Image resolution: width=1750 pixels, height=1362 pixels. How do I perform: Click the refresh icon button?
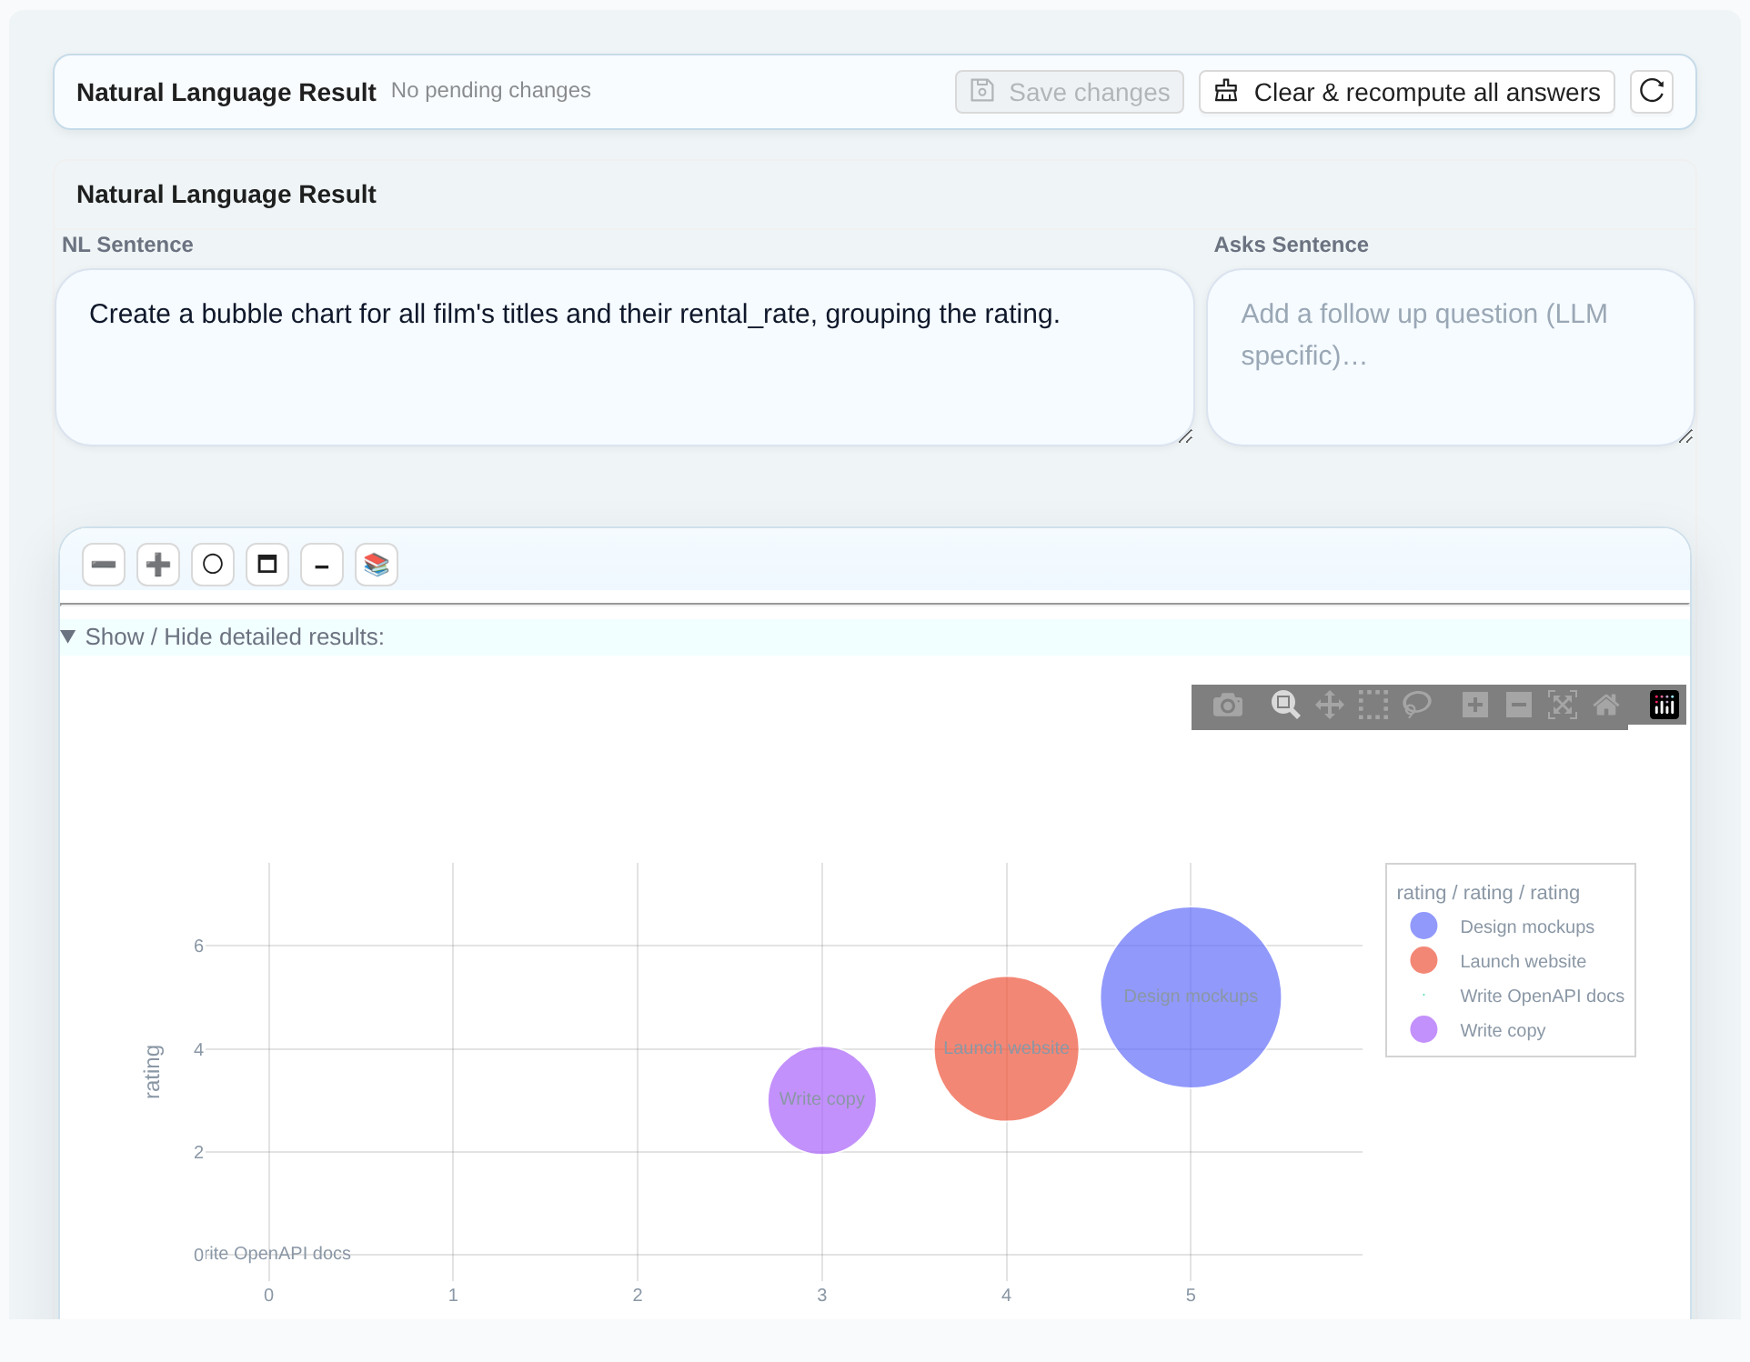[x=1652, y=92]
